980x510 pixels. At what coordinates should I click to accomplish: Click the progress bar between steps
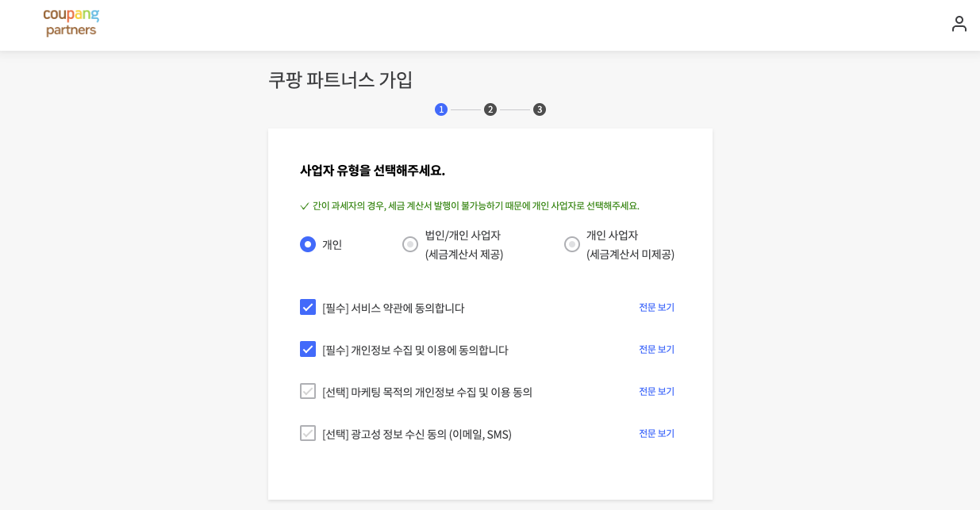pos(466,109)
